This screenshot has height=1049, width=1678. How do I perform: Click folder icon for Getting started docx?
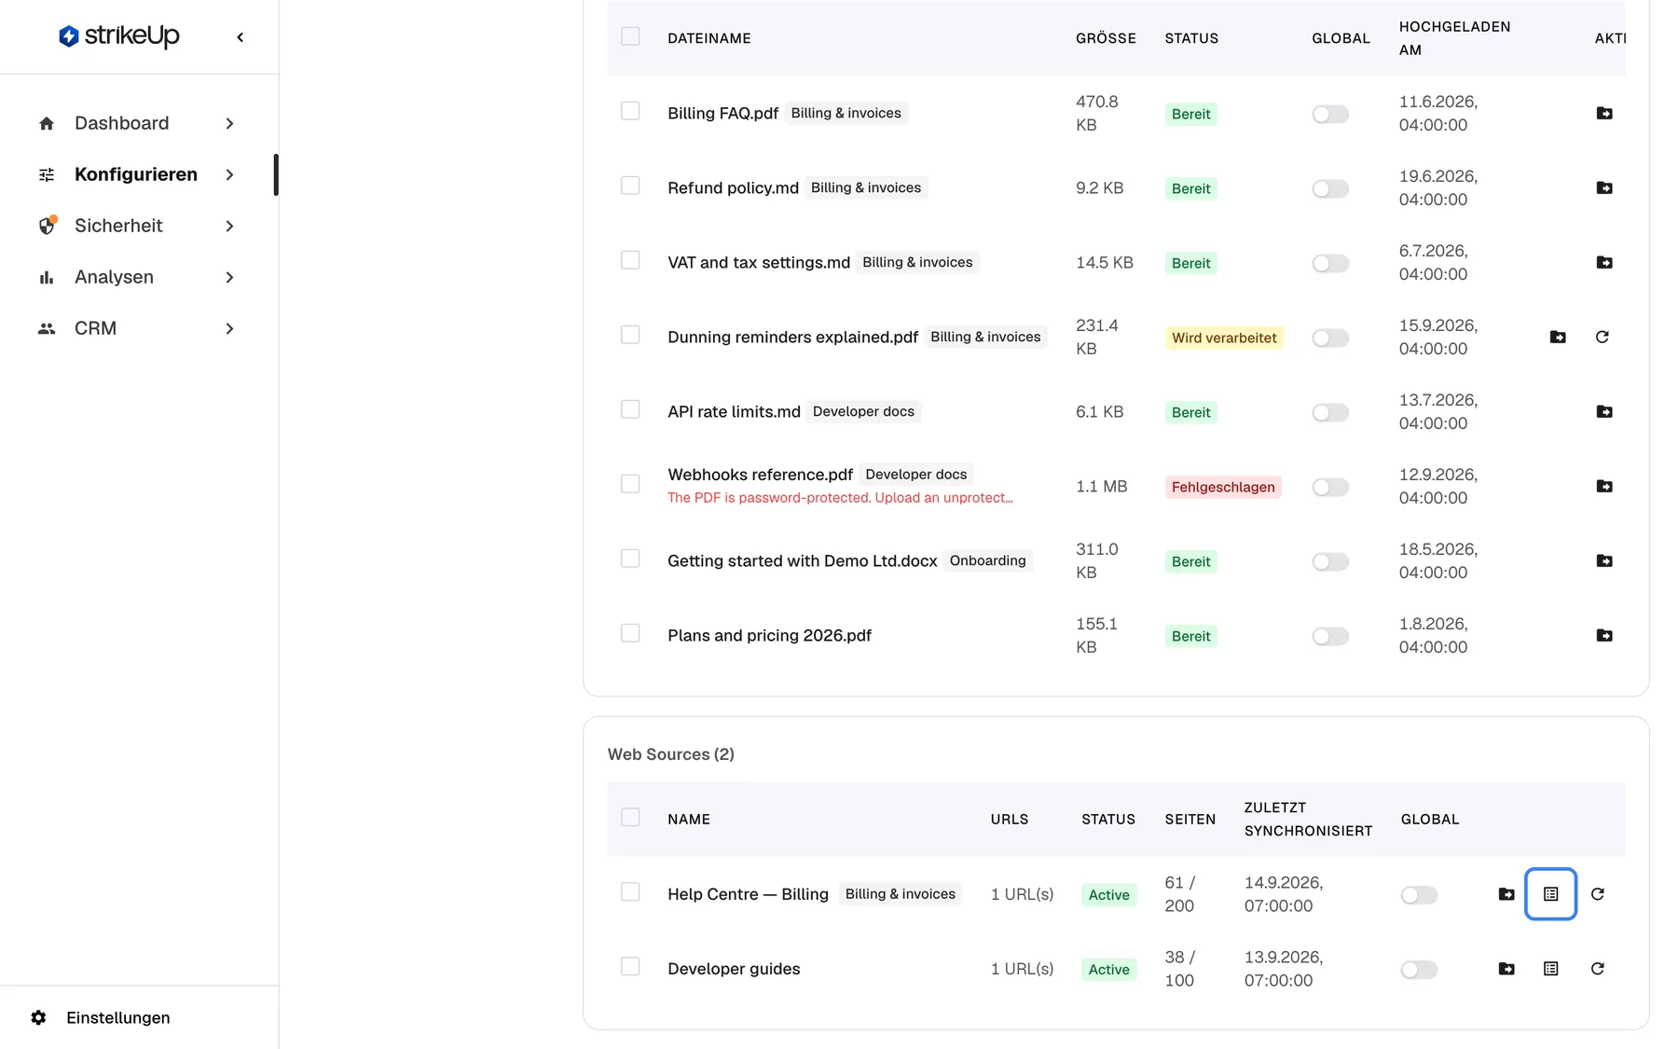click(x=1604, y=560)
